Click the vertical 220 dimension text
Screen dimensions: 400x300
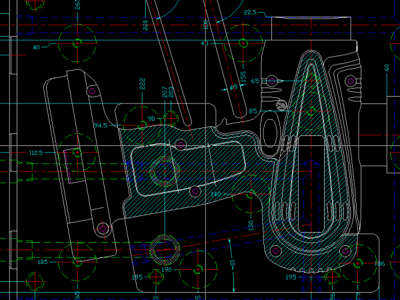pos(145,26)
